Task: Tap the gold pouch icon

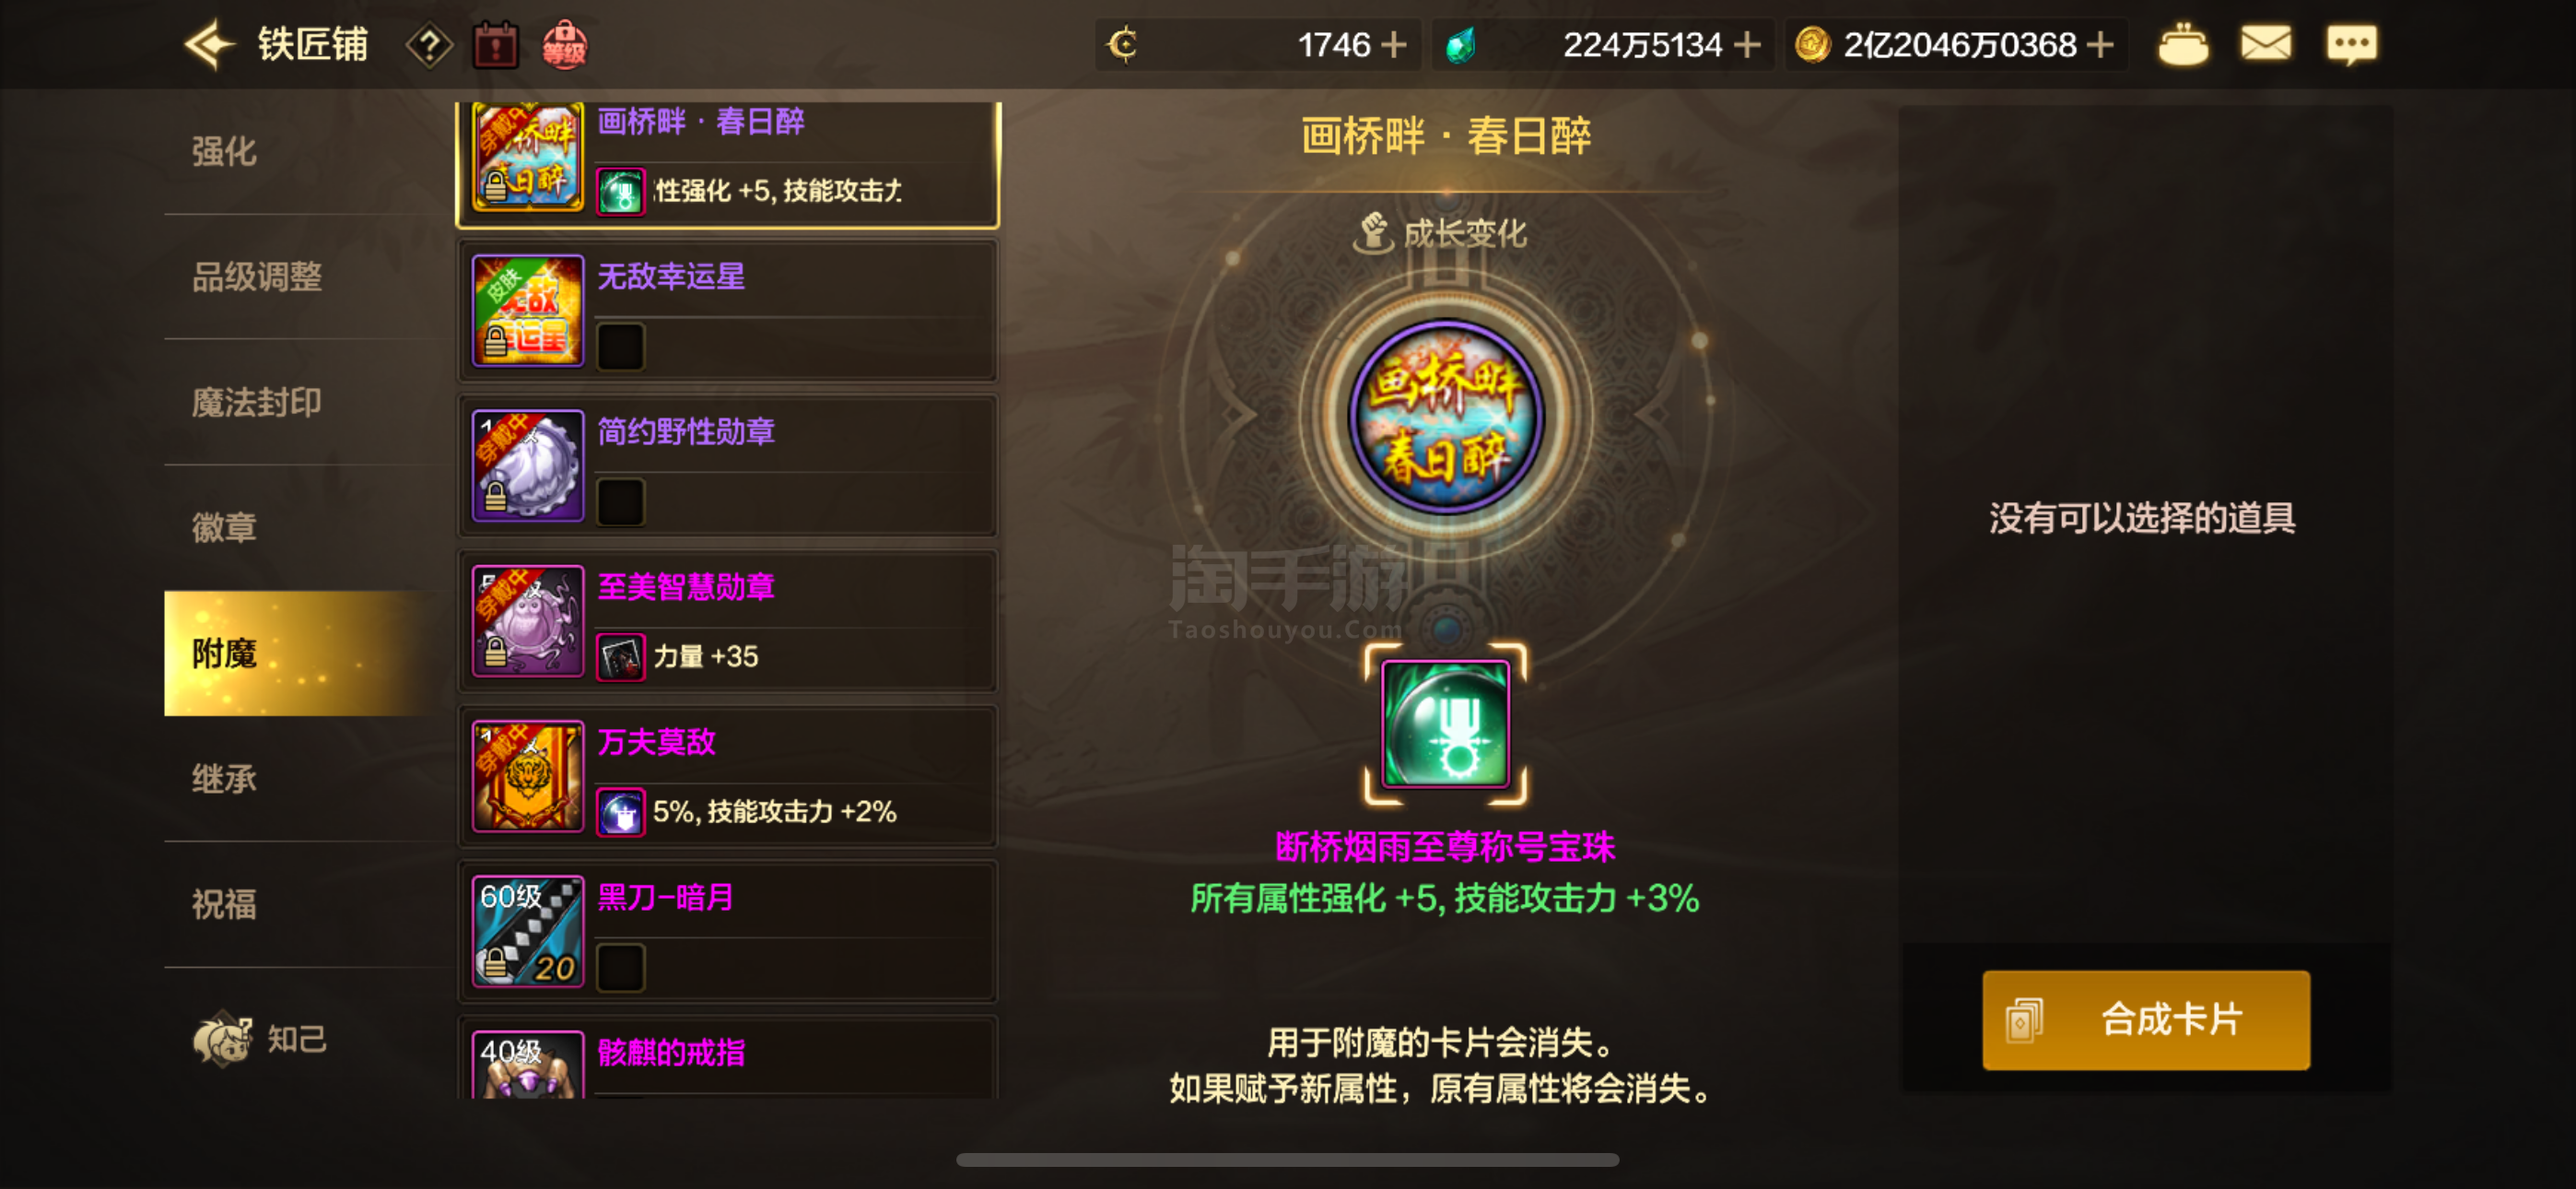Action: click(x=2183, y=45)
